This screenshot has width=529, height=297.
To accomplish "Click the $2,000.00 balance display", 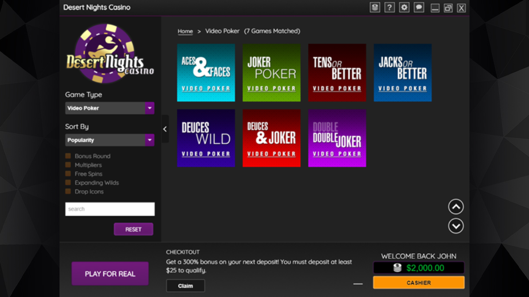I will pyautogui.click(x=419, y=268).
